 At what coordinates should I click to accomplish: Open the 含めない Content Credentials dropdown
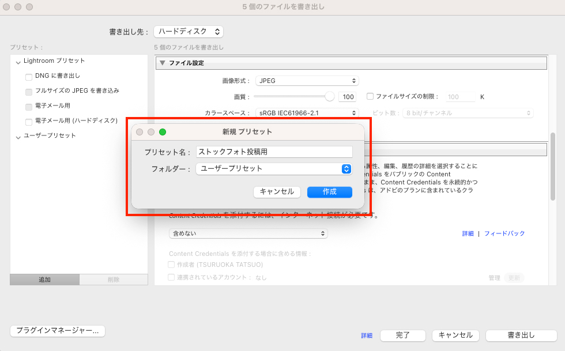click(x=248, y=233)
